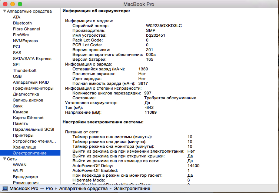Collapse the Сеть section triangle
The height and width of the screenshot is (193, 279).
[4, 159]
